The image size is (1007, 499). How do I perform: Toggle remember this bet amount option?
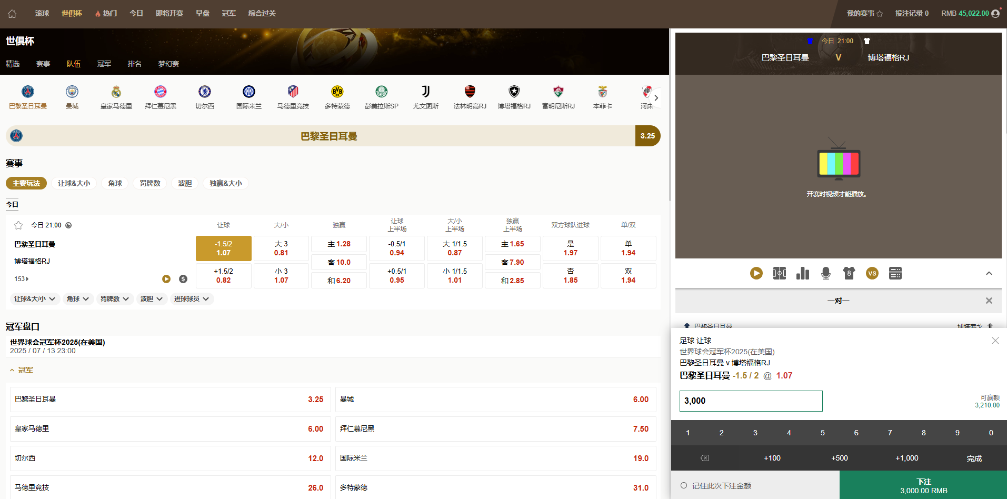(x=684, y=485)
